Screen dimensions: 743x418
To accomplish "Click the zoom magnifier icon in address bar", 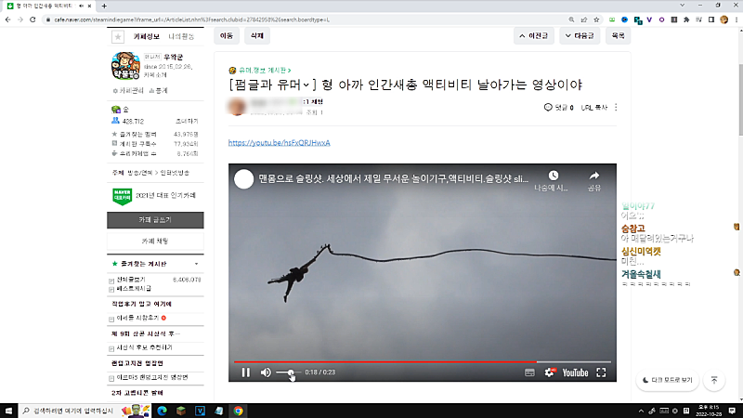I will pyautogui.click(x=571, y=20).
